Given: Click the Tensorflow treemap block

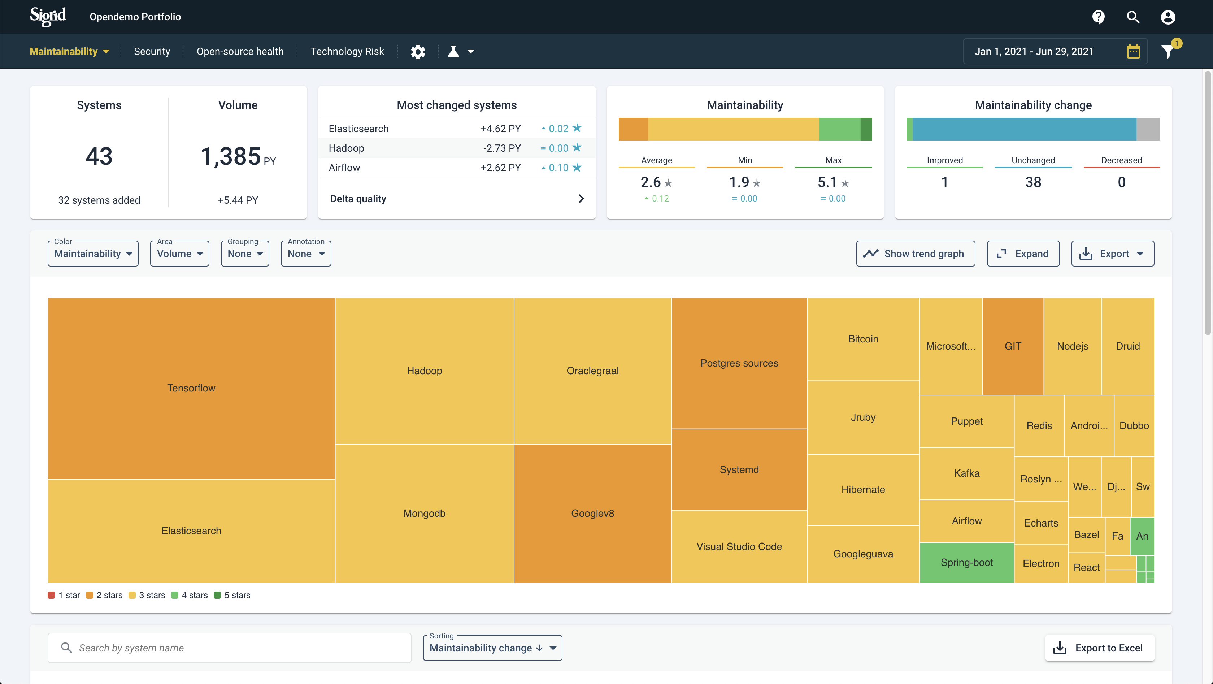Looking at the screenshot, I should (191, 388).
